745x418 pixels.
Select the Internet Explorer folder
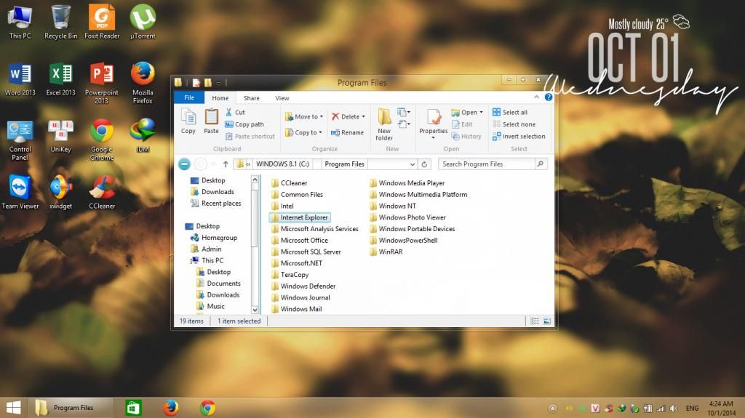pyautogui.click(x=300, y=217)
